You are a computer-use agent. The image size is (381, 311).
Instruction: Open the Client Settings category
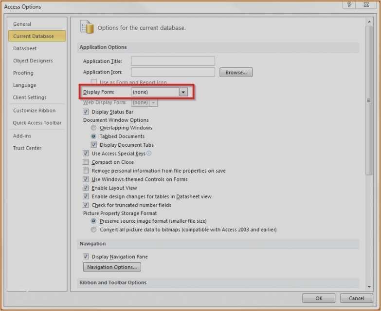coord(37,97)
